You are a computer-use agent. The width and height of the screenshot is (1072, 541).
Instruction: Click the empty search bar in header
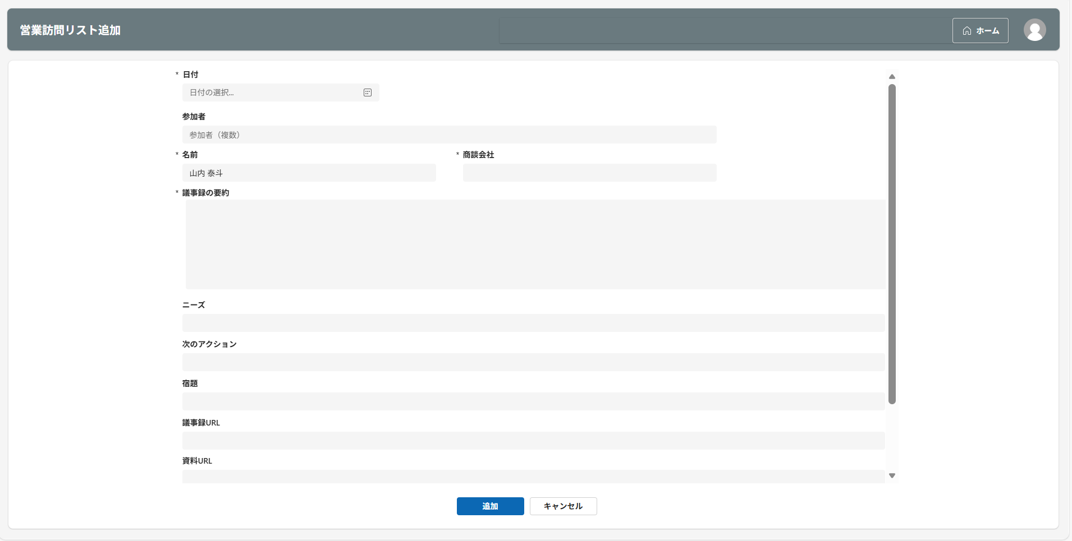point(724,31)
